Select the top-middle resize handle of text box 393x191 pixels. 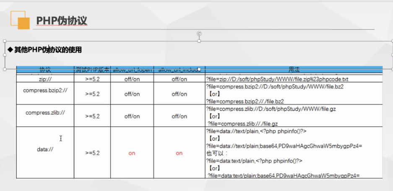(x=199, y=41)
